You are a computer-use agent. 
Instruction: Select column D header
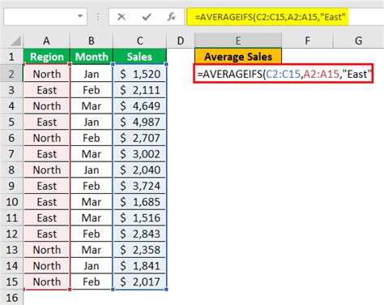click(181, 41)
